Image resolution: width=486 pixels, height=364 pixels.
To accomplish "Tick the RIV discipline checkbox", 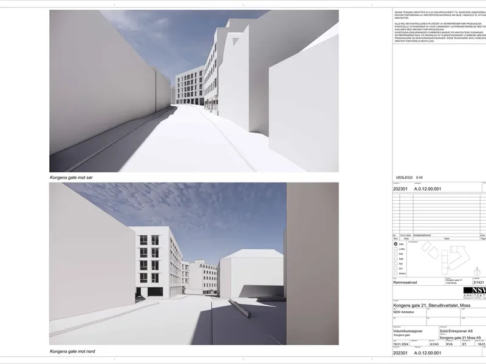I will (395, 268).
